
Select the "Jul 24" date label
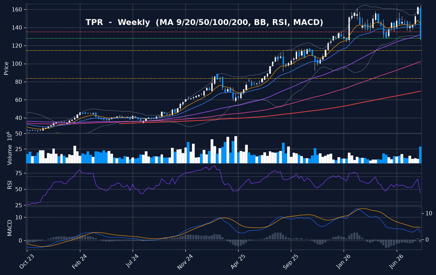tap(132, 261)
